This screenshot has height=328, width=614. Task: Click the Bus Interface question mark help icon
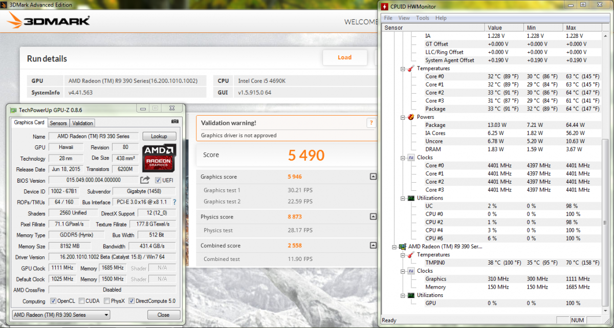pos(174,202)
